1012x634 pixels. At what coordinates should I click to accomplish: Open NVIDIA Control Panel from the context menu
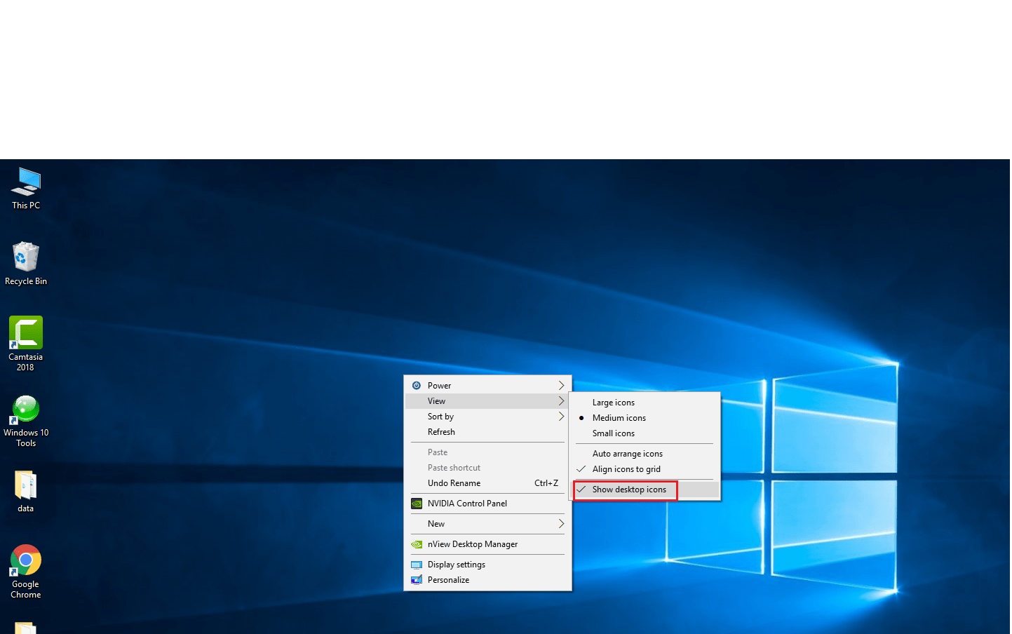tap(467, 503)
